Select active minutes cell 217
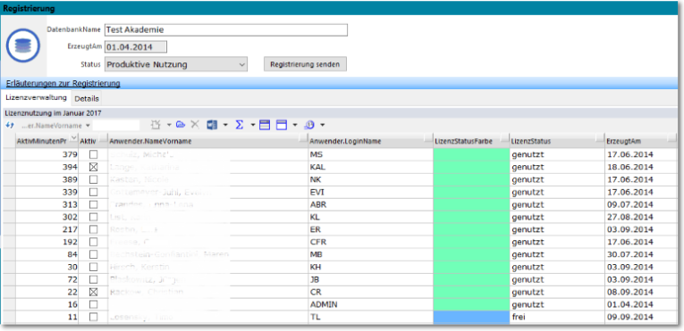The height and width of the screenshot is (331, 684). point(47,229)
